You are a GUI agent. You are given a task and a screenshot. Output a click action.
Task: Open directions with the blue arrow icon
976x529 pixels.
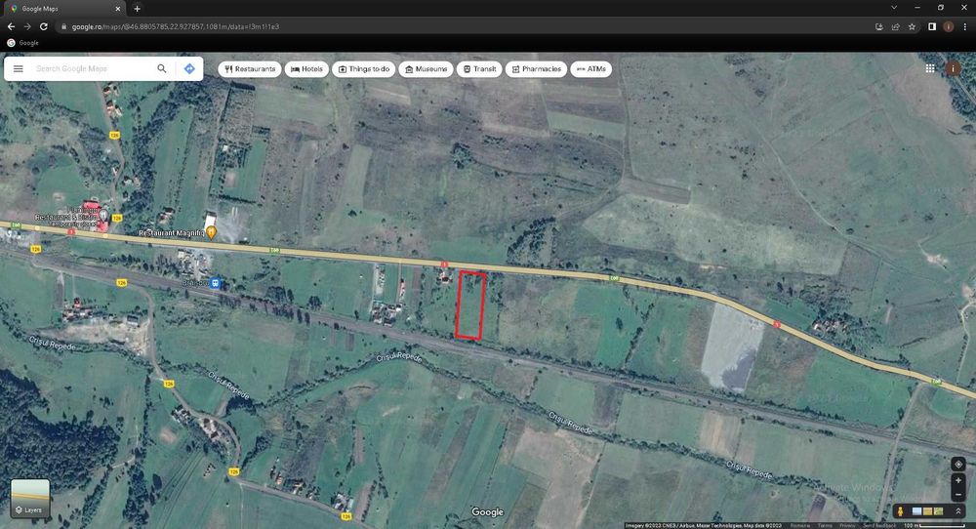click(189, 68)
